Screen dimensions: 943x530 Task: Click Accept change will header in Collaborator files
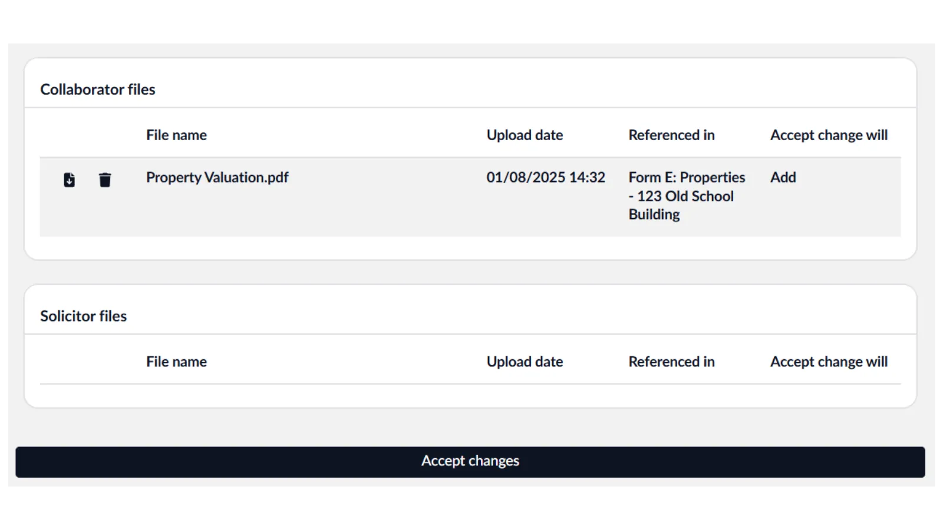click(829, 135)
